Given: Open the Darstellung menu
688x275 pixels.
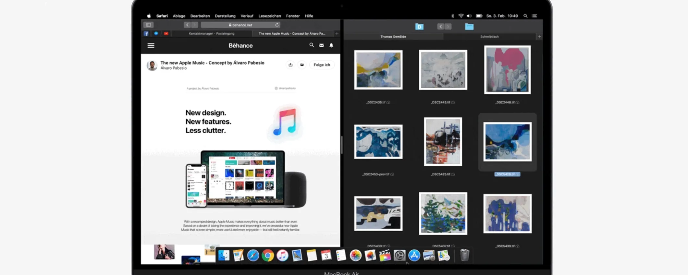Looking at the screenshot, I should tap(225, 16).
